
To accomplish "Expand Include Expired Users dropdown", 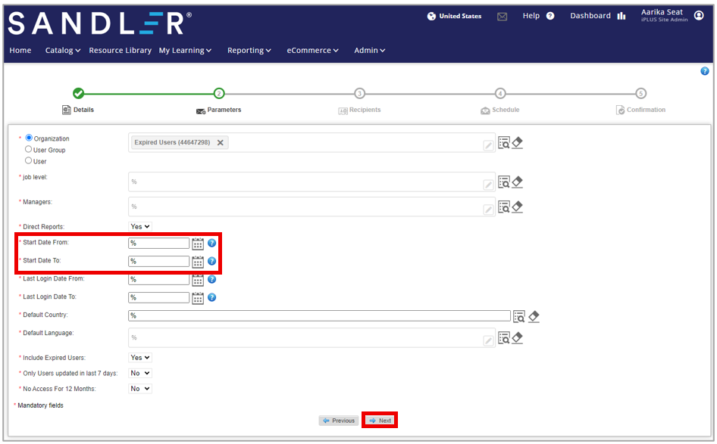I will tap(140, 358).
